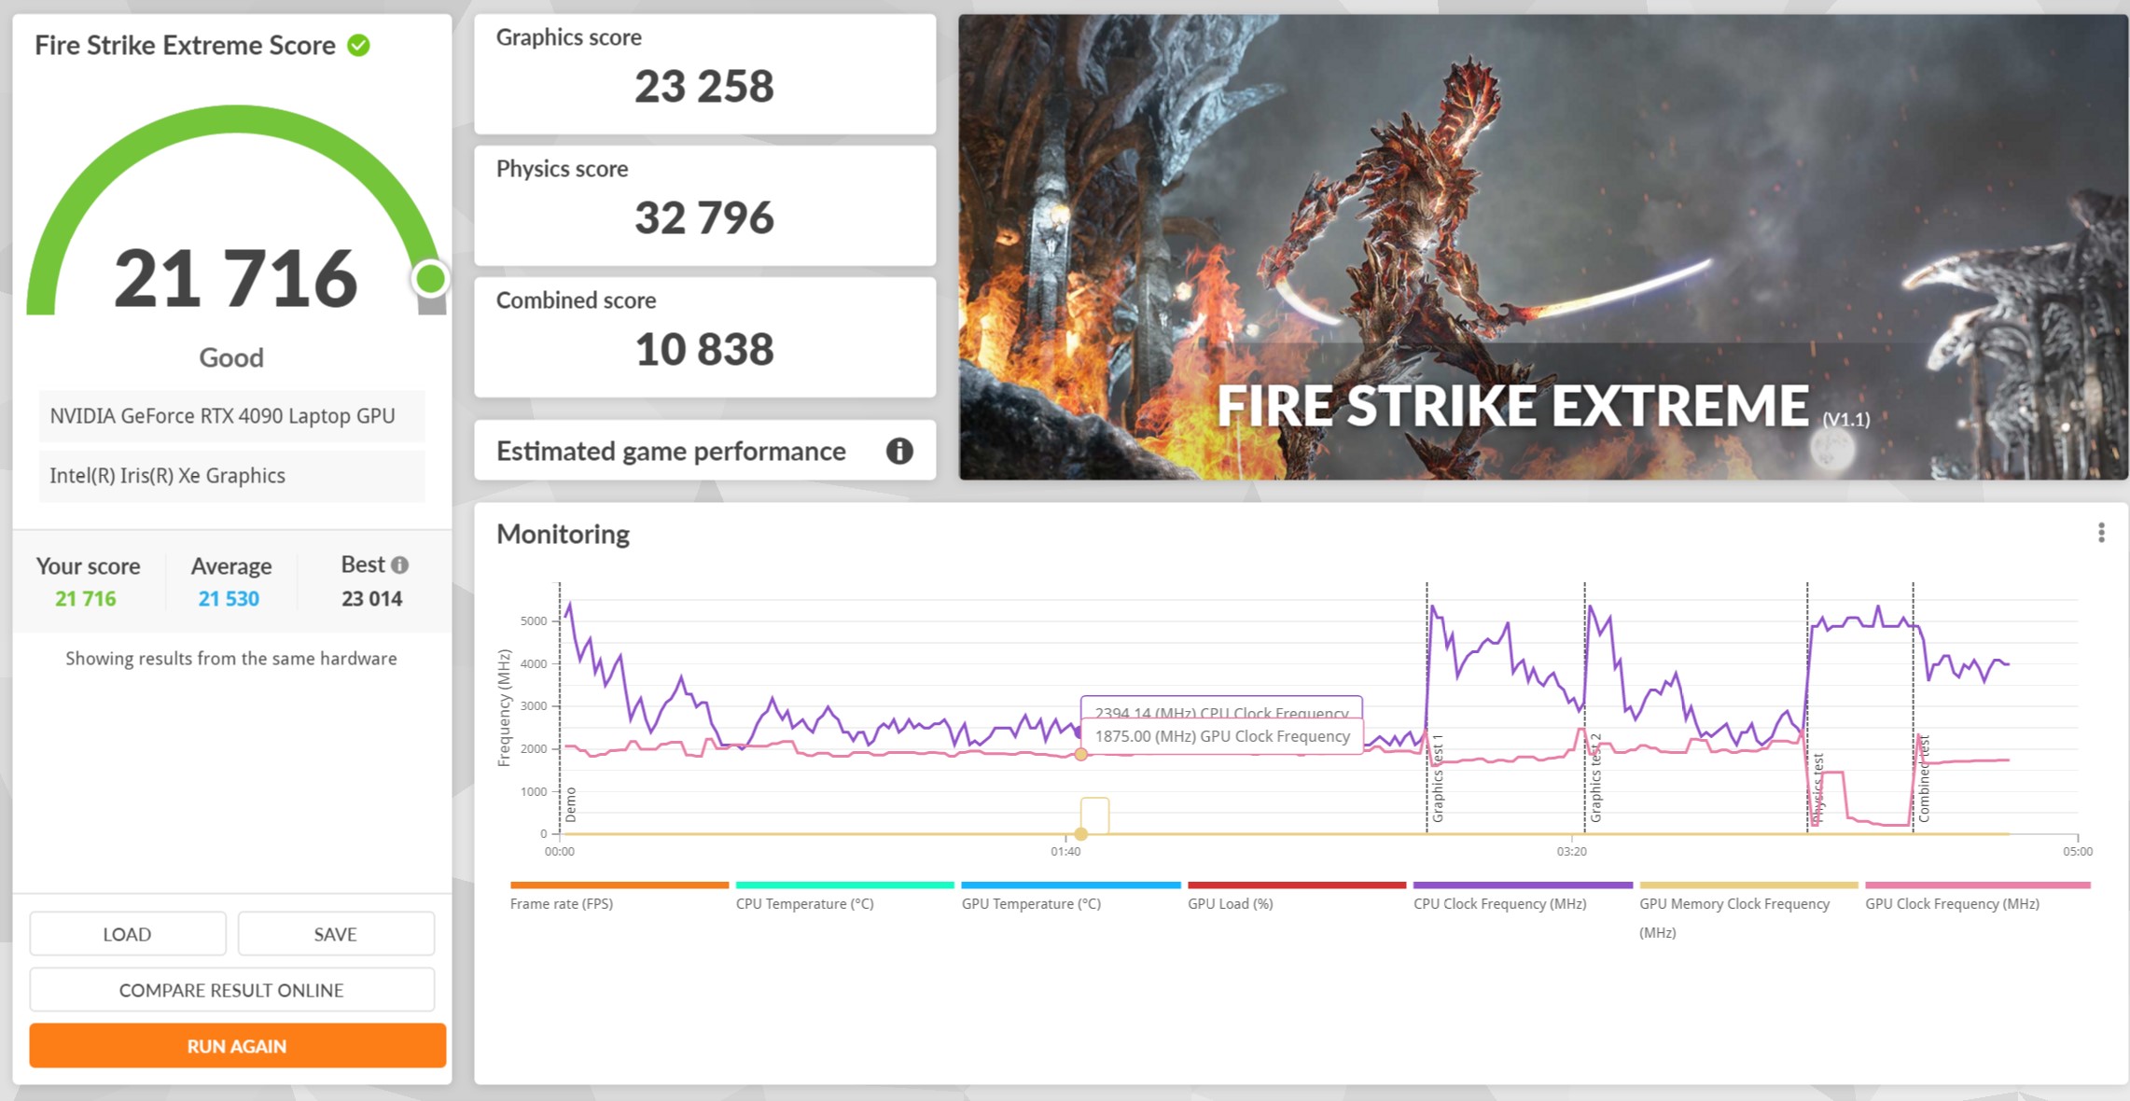Open COMPARE RESULT ONLINE
Image resolution: width=2130 pixels, height=1101 pixels.
pos(231,990)
